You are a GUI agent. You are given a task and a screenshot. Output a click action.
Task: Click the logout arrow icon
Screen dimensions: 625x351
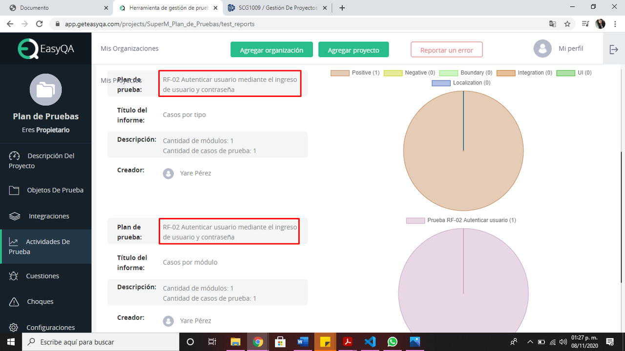(x=614, y=49)
